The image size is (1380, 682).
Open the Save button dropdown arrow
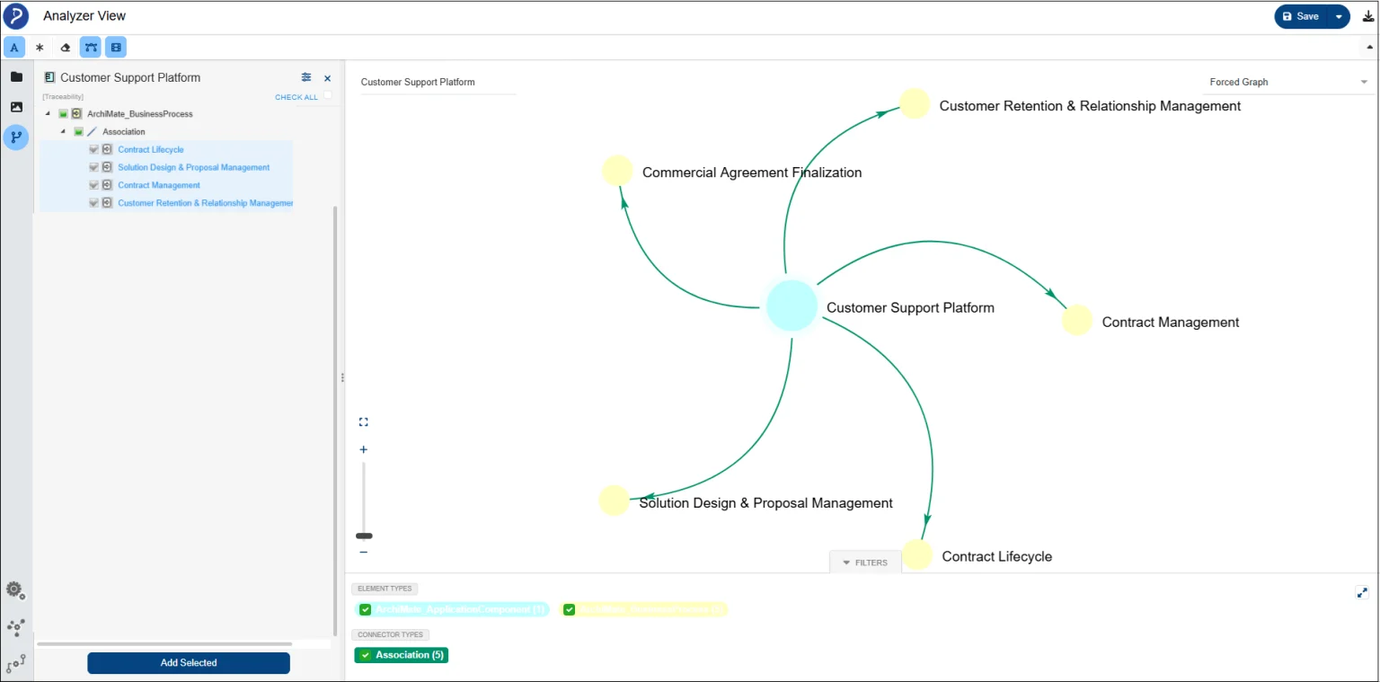[1339, 16]
